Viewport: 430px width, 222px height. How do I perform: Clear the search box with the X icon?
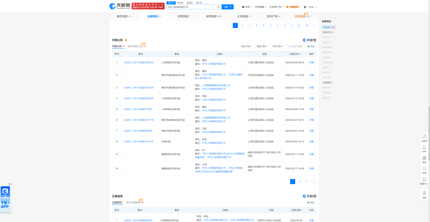point(219,7)
